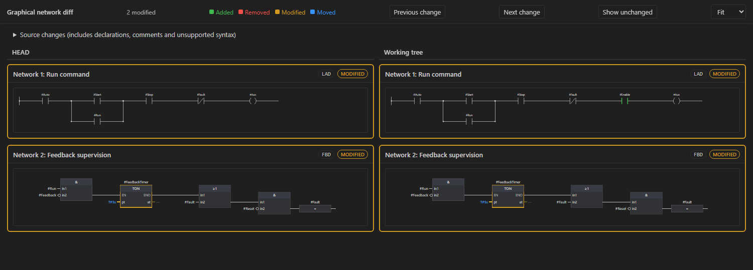Select negated #Fault contact in Working tree pane

pos(573,101)
